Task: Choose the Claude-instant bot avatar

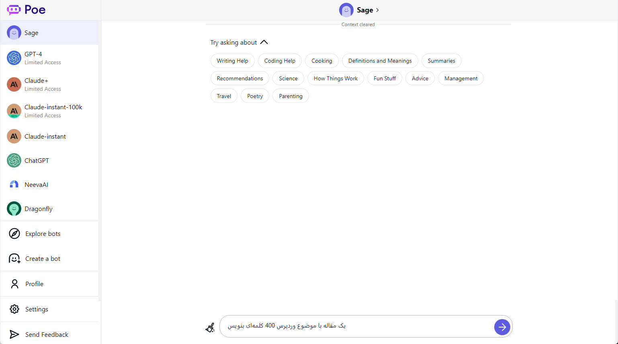Action: [14, 136]
